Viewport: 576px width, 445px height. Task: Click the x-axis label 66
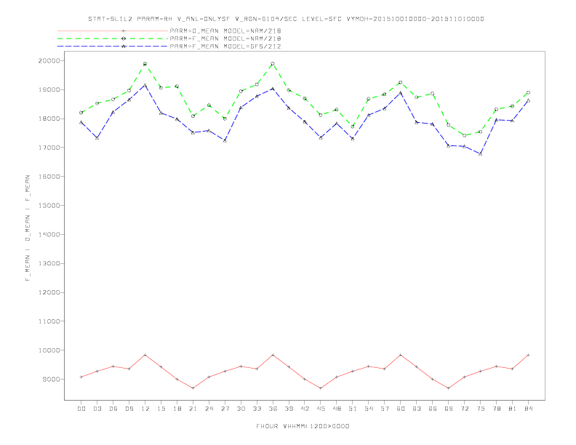point(433,409)
